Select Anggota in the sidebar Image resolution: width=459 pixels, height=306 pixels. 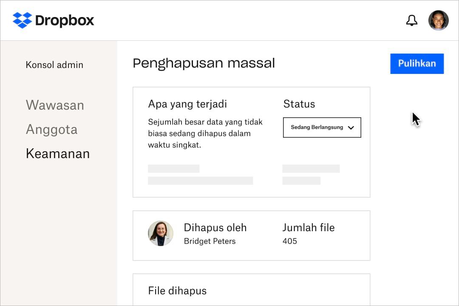click(52, 129)
